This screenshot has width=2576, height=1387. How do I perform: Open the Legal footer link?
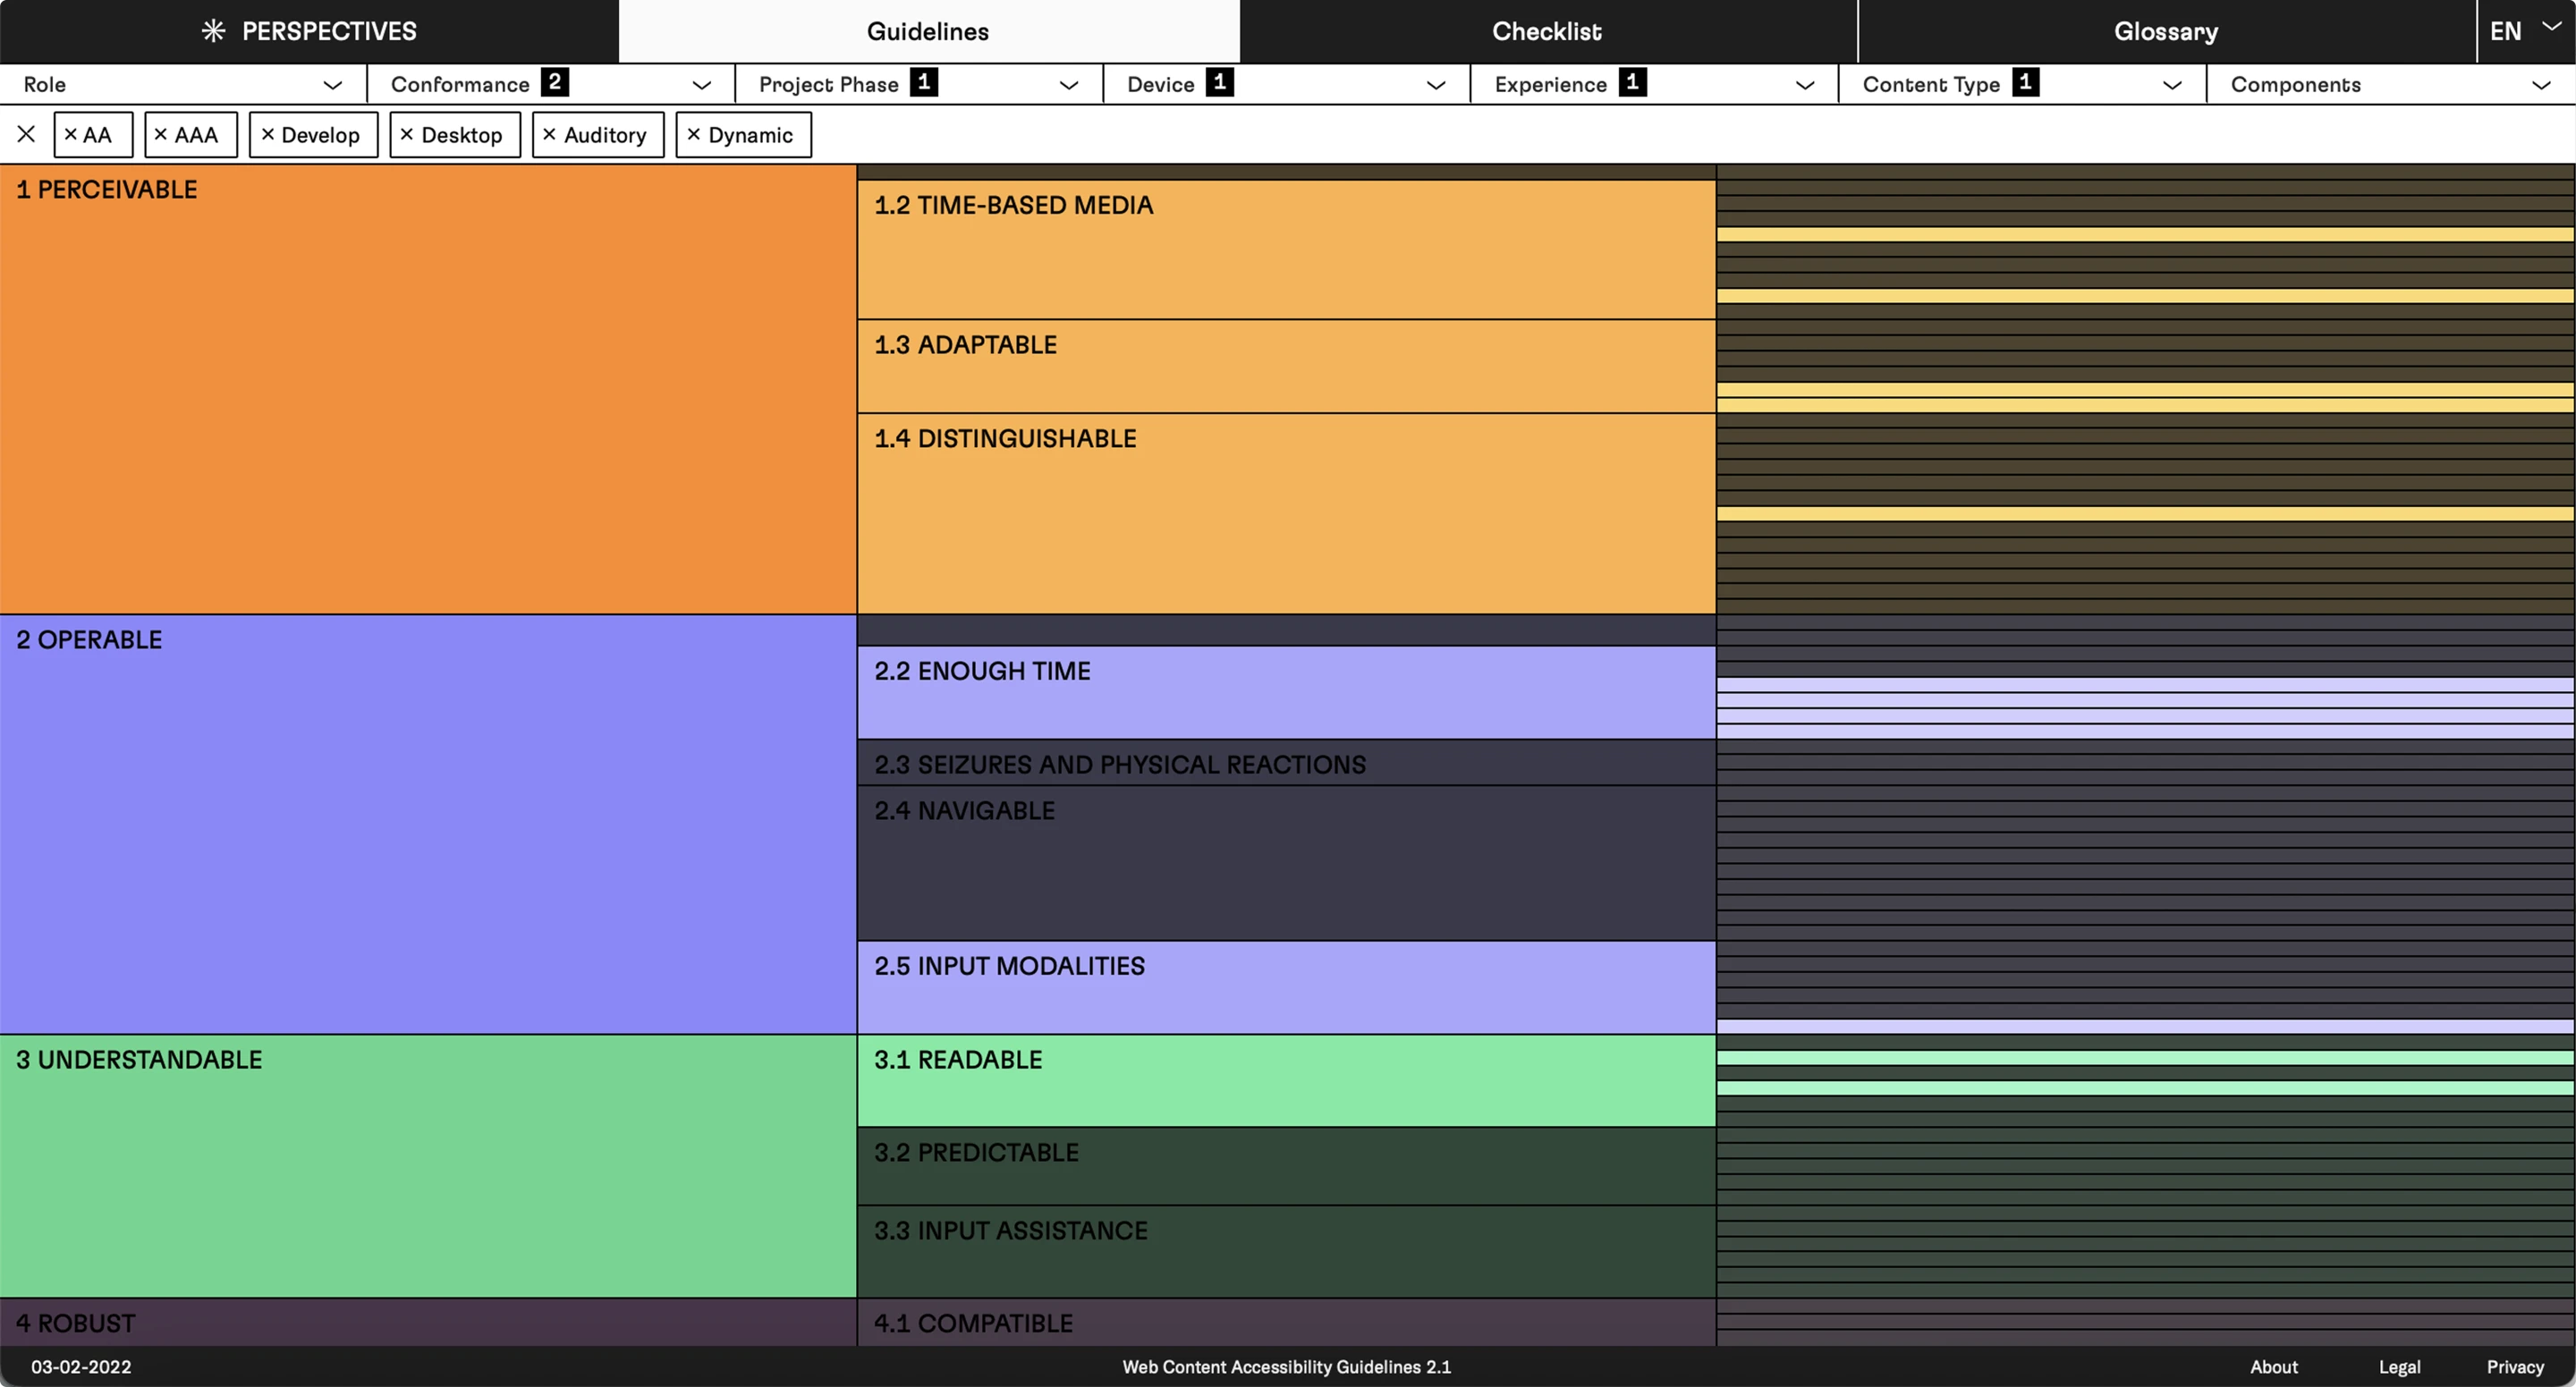2399,1367
